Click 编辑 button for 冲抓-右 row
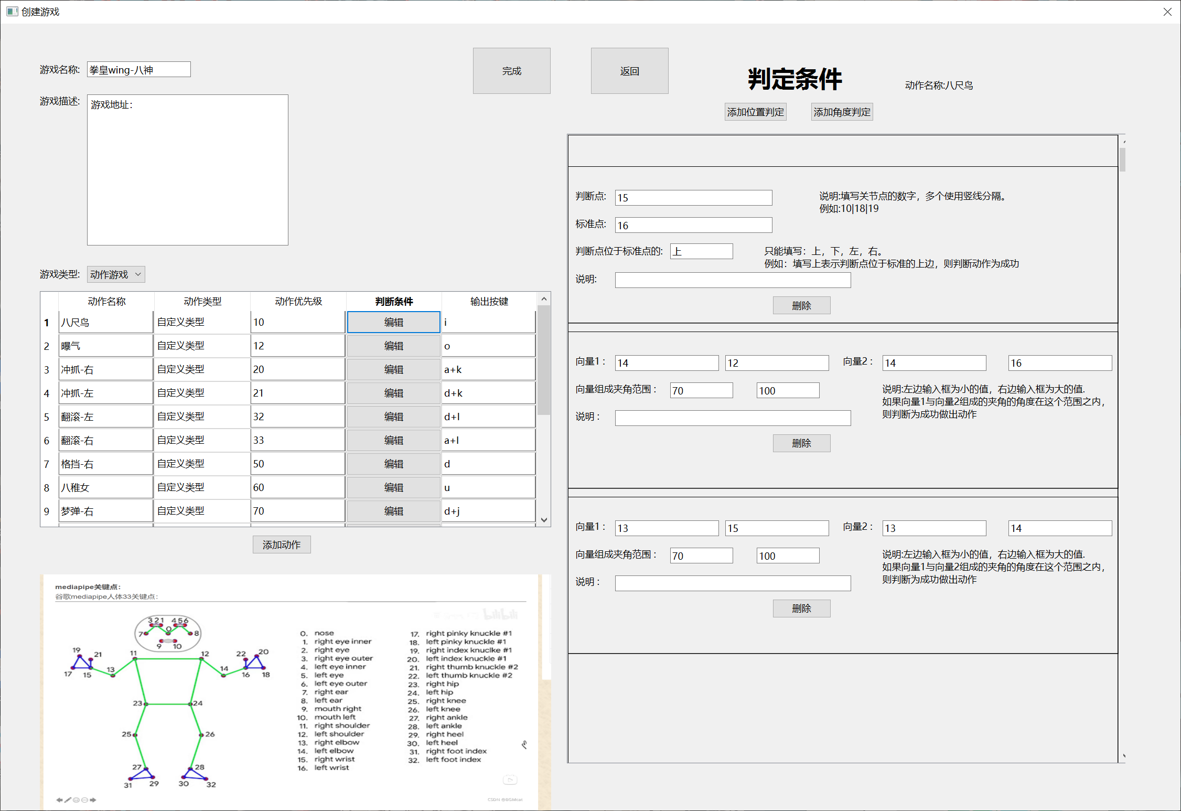This screenshot has height=811, width=1181. point(393,369)
